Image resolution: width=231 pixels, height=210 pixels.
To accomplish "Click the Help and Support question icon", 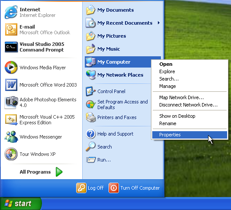I will [x=90, y=134].
